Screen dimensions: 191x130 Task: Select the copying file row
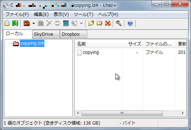(130, 52)
